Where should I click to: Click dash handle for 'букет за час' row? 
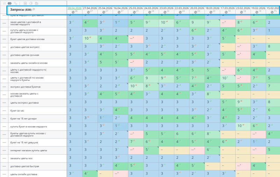click(4, 111)
